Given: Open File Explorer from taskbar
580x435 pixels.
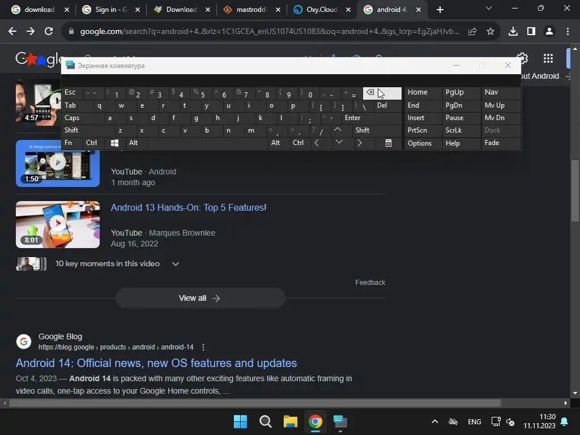Looking at the screenshot, I should [291, 421].
